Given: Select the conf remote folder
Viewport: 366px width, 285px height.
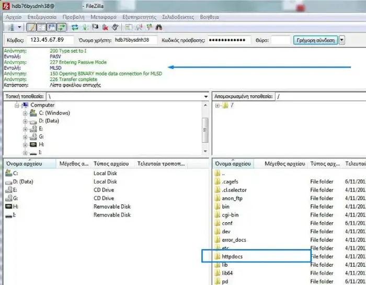Looking at the screenshot, I should (x=227, y=223).
